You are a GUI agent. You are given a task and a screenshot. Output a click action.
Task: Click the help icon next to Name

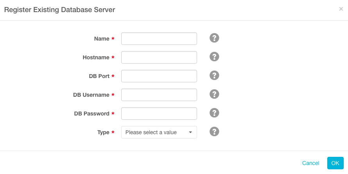pyautogui.click(x=214, y=38)
